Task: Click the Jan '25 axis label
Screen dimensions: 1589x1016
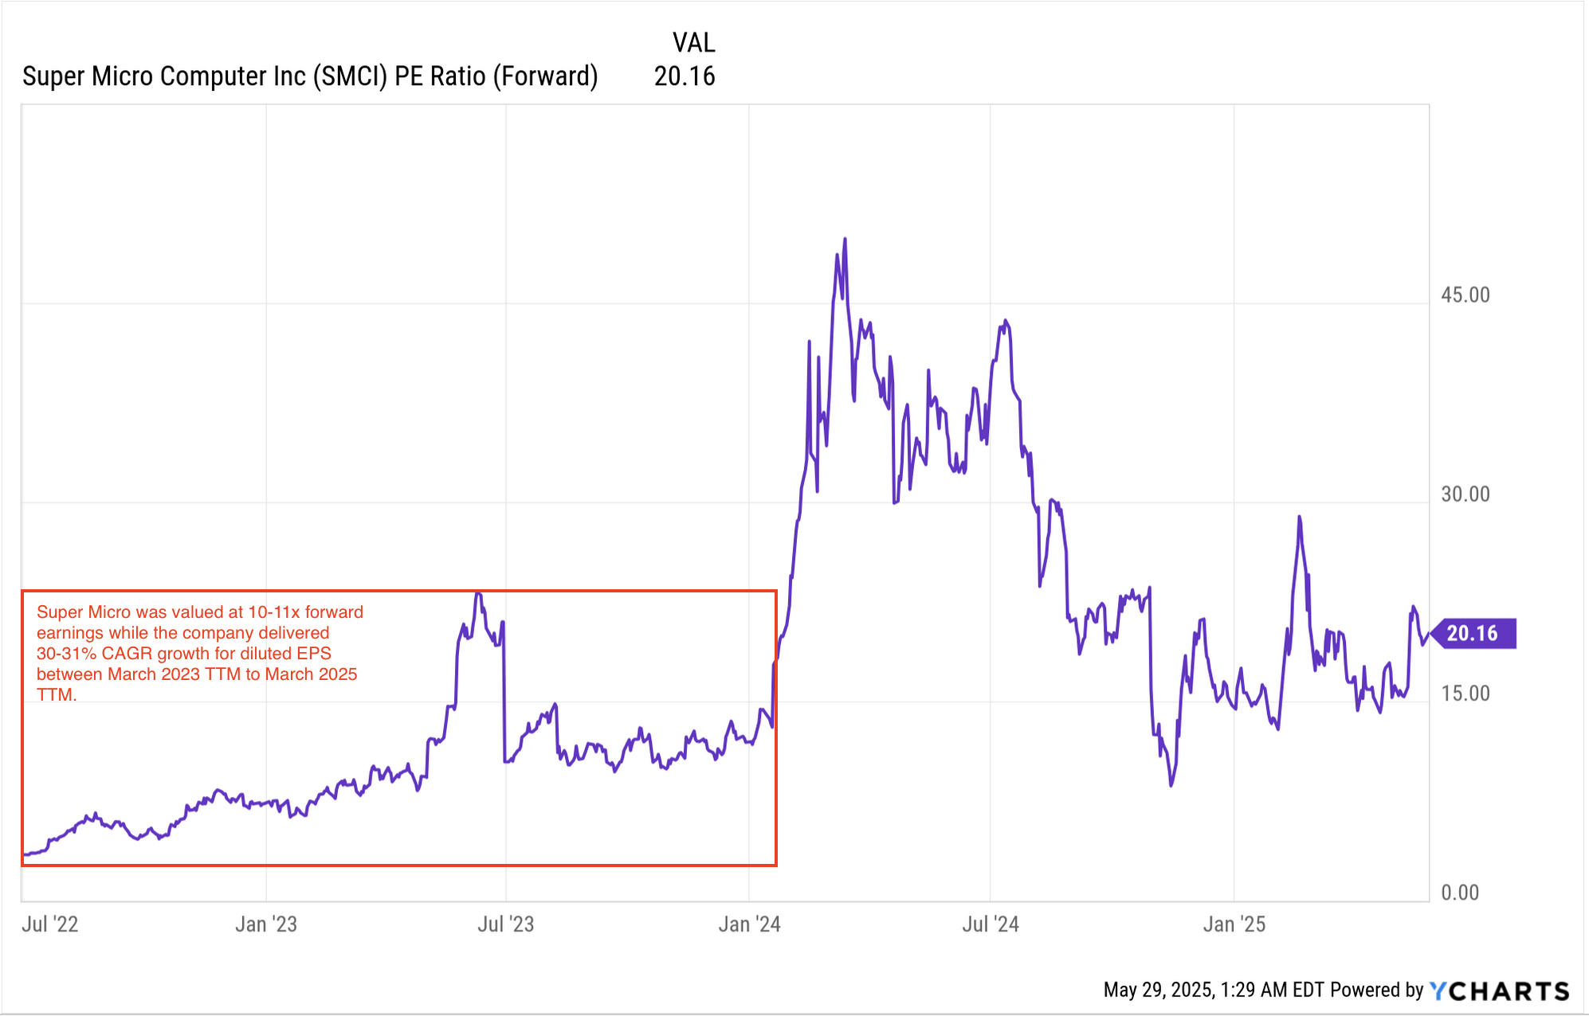Action: tap(1234, 924)
